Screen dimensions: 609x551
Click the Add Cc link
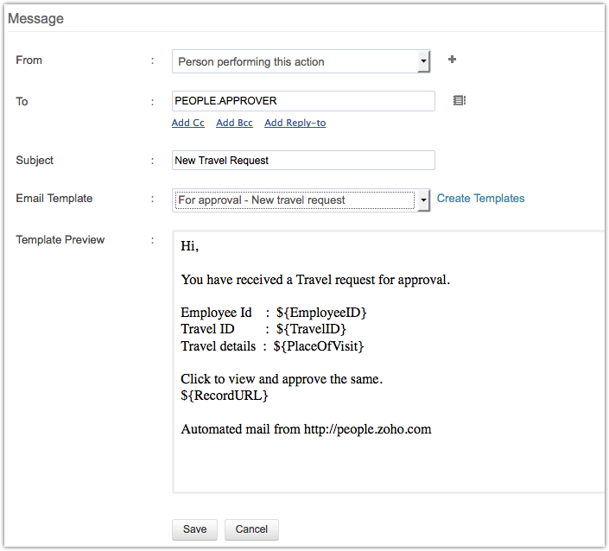[188, 123]
